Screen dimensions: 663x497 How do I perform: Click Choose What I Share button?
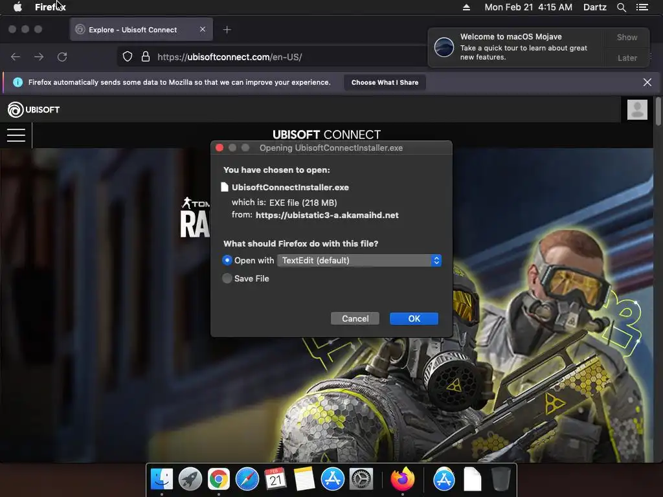(385, 82)
